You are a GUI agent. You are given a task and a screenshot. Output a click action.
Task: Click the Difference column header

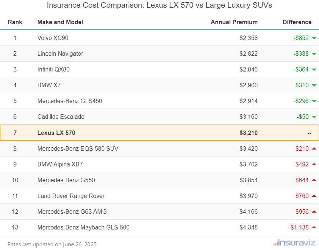pos(297,22)
